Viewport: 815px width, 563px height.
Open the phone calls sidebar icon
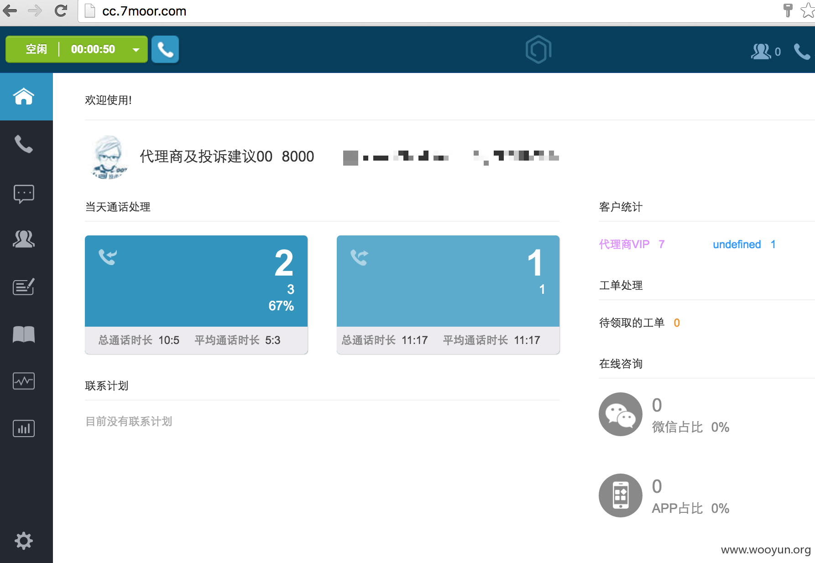[24, 144]
